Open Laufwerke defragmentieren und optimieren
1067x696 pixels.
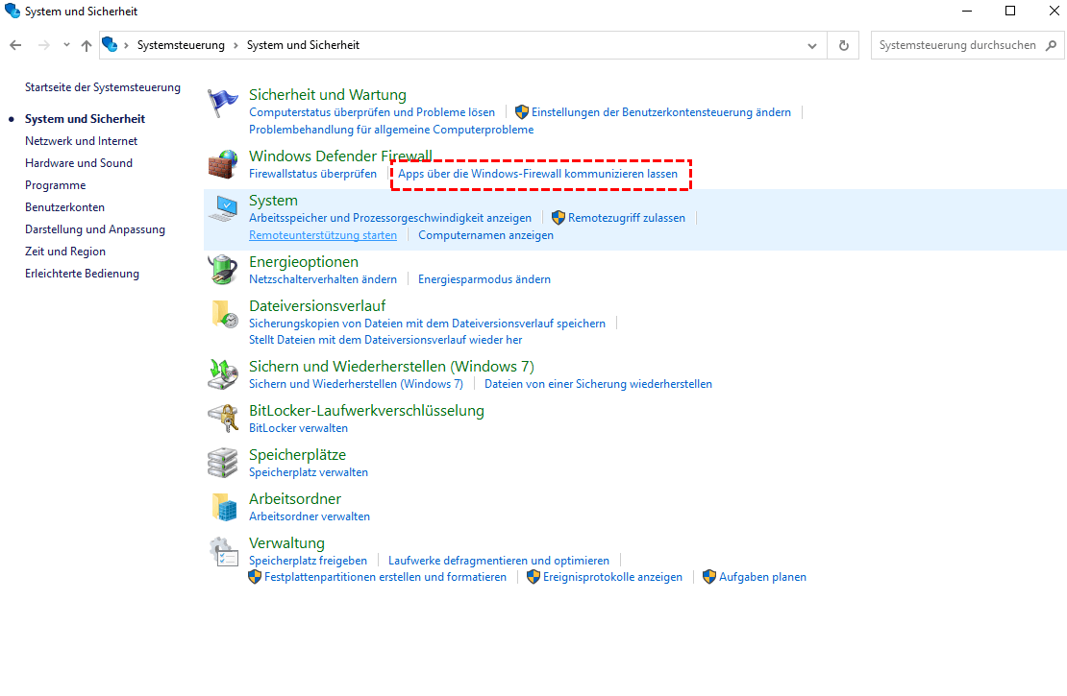[499, 561]
